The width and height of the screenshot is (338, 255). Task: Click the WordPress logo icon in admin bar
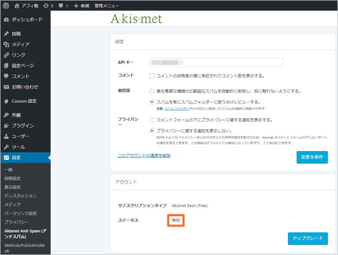coord(6,5)
